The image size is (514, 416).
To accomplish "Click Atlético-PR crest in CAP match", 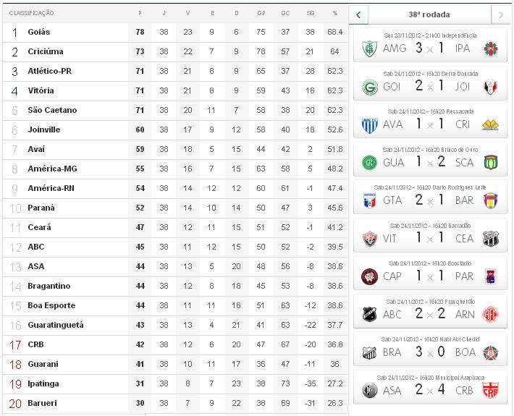I will point(370,276).
